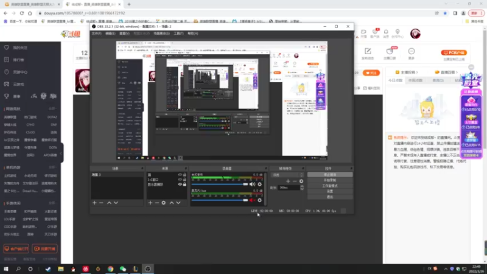This screenshot has height=274, width=487.
Task: Open the 淡出 transition type dropdown
Action: (x=287, y=175)
